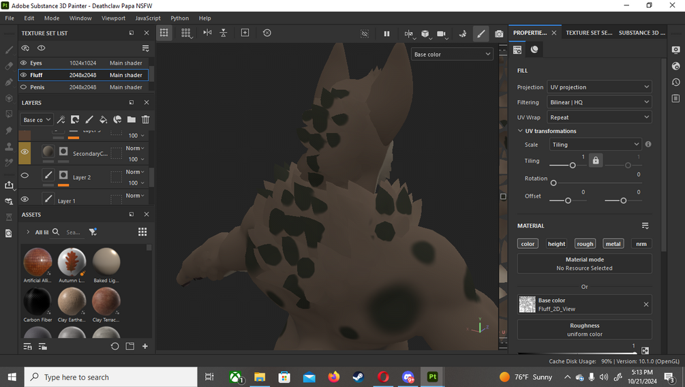Viewport: 685px width, 387px height.
Task: Open the Viewport menu
Action: [113, 18]
